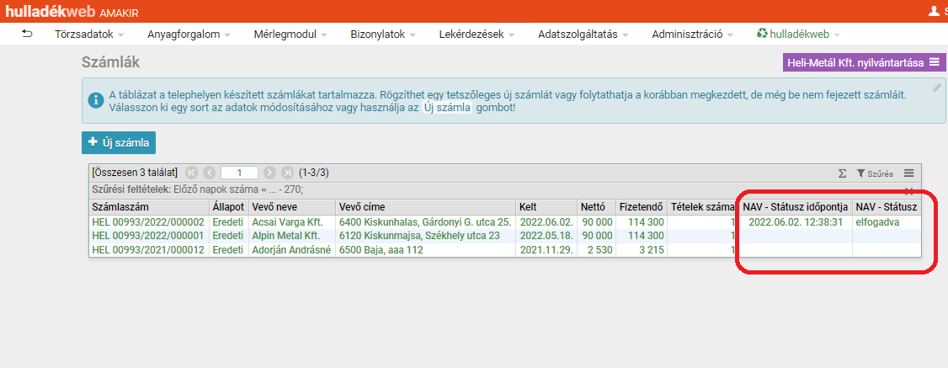Expand the Adminisztráció dropdown

point(692,35)
